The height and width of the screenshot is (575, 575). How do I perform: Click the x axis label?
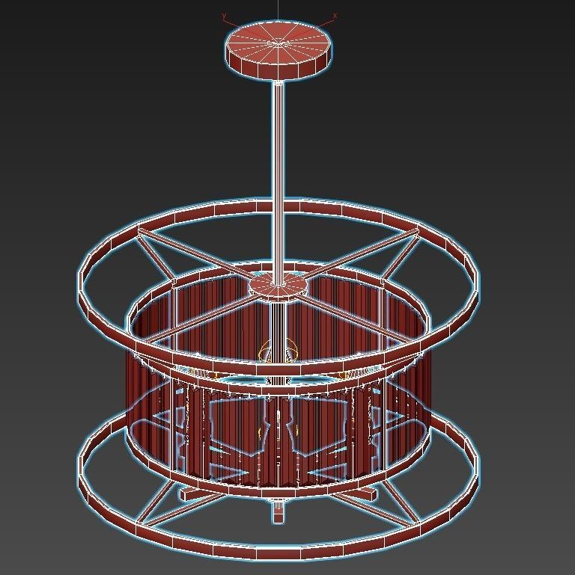[x=335, y=16]
